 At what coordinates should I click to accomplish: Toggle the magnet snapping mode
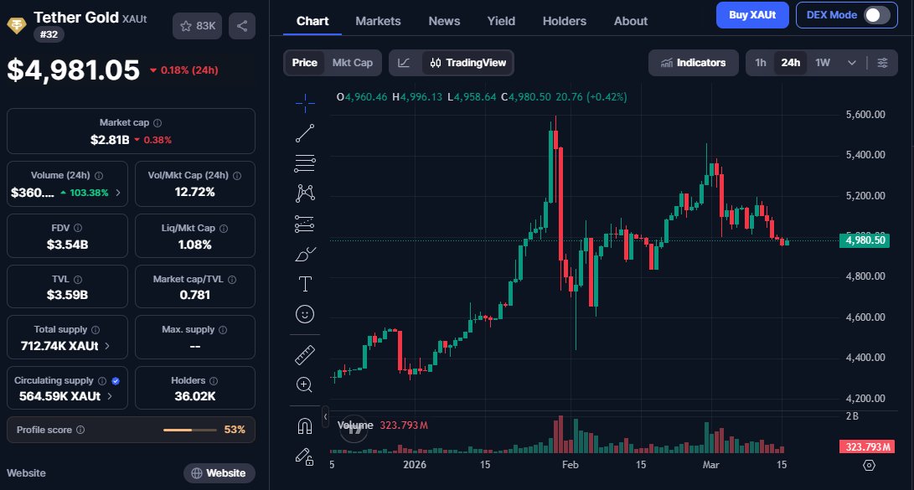[305, 426]
